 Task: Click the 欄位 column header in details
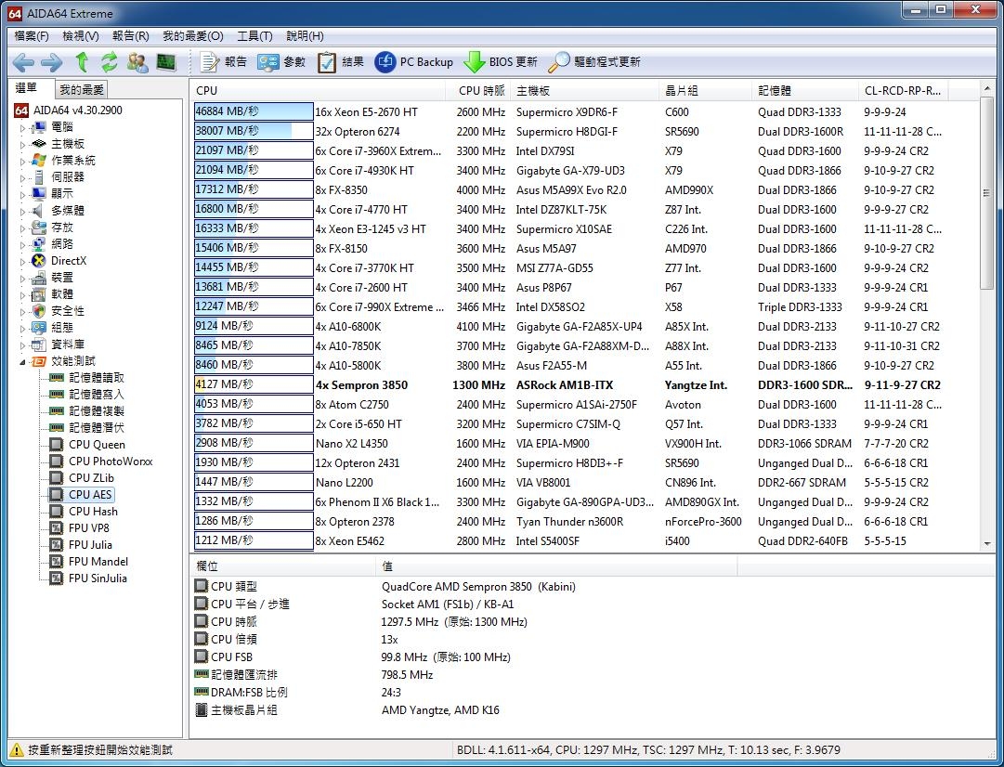point(282,566)
